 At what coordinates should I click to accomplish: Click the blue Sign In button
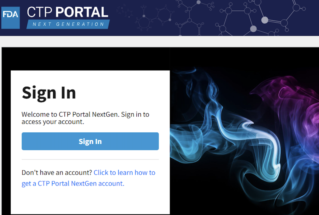[90, 141]
